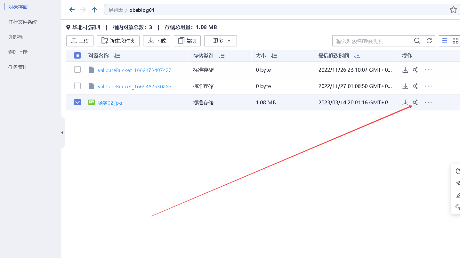
Task: Click the file icon of validateBucket_1669475407422
Action: pyautogui.click(x=92, y=70)
